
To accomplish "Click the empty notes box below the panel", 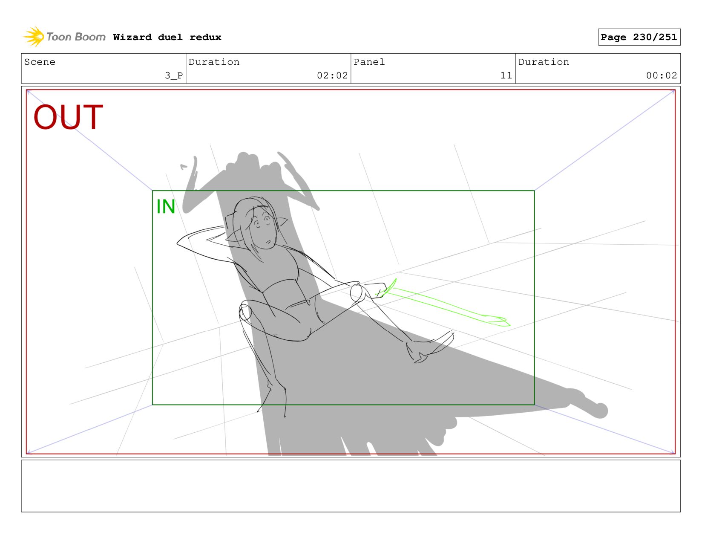I will pyautogui.click(x=351, y=486).
